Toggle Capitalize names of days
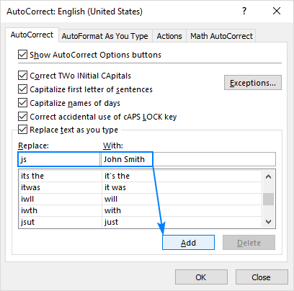Screen dimensions: 294x291 (x=22, y=103)
